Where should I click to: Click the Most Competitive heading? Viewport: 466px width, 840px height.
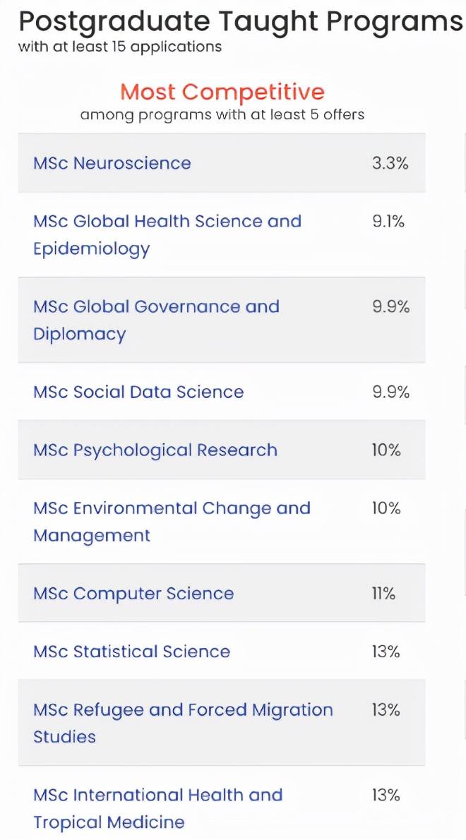222,92
